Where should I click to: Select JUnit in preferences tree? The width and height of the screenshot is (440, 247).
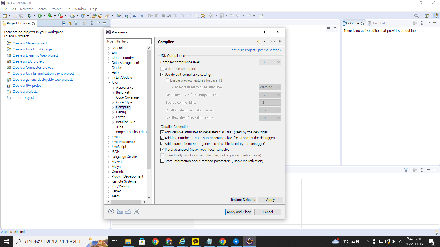pyautogui.click(x=120, y=127)
